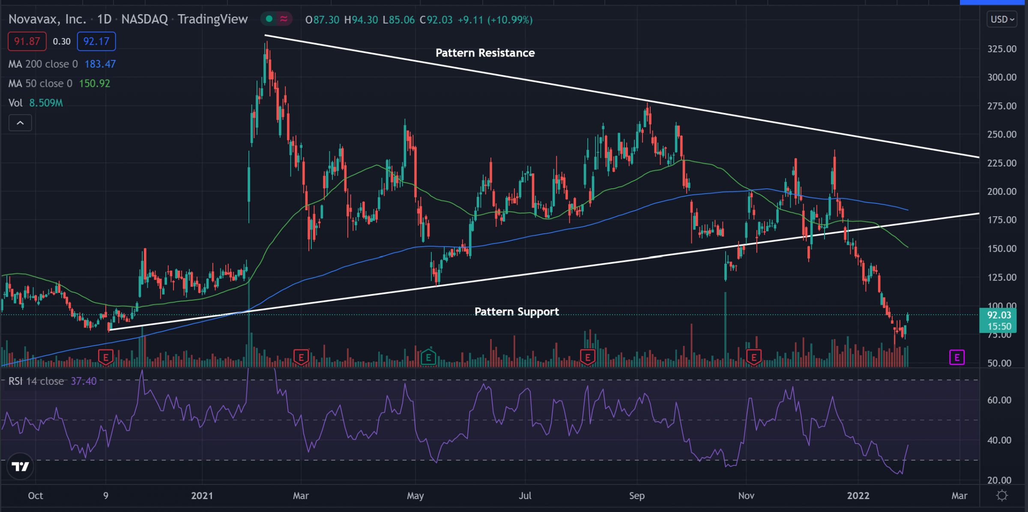Click the pink approximate-data indicator icon
Image resolution: width=1028 pixels, height=512 pixels.
284,19
